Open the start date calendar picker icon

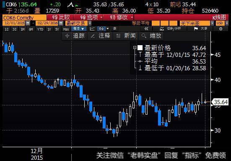tap(28, 23)
